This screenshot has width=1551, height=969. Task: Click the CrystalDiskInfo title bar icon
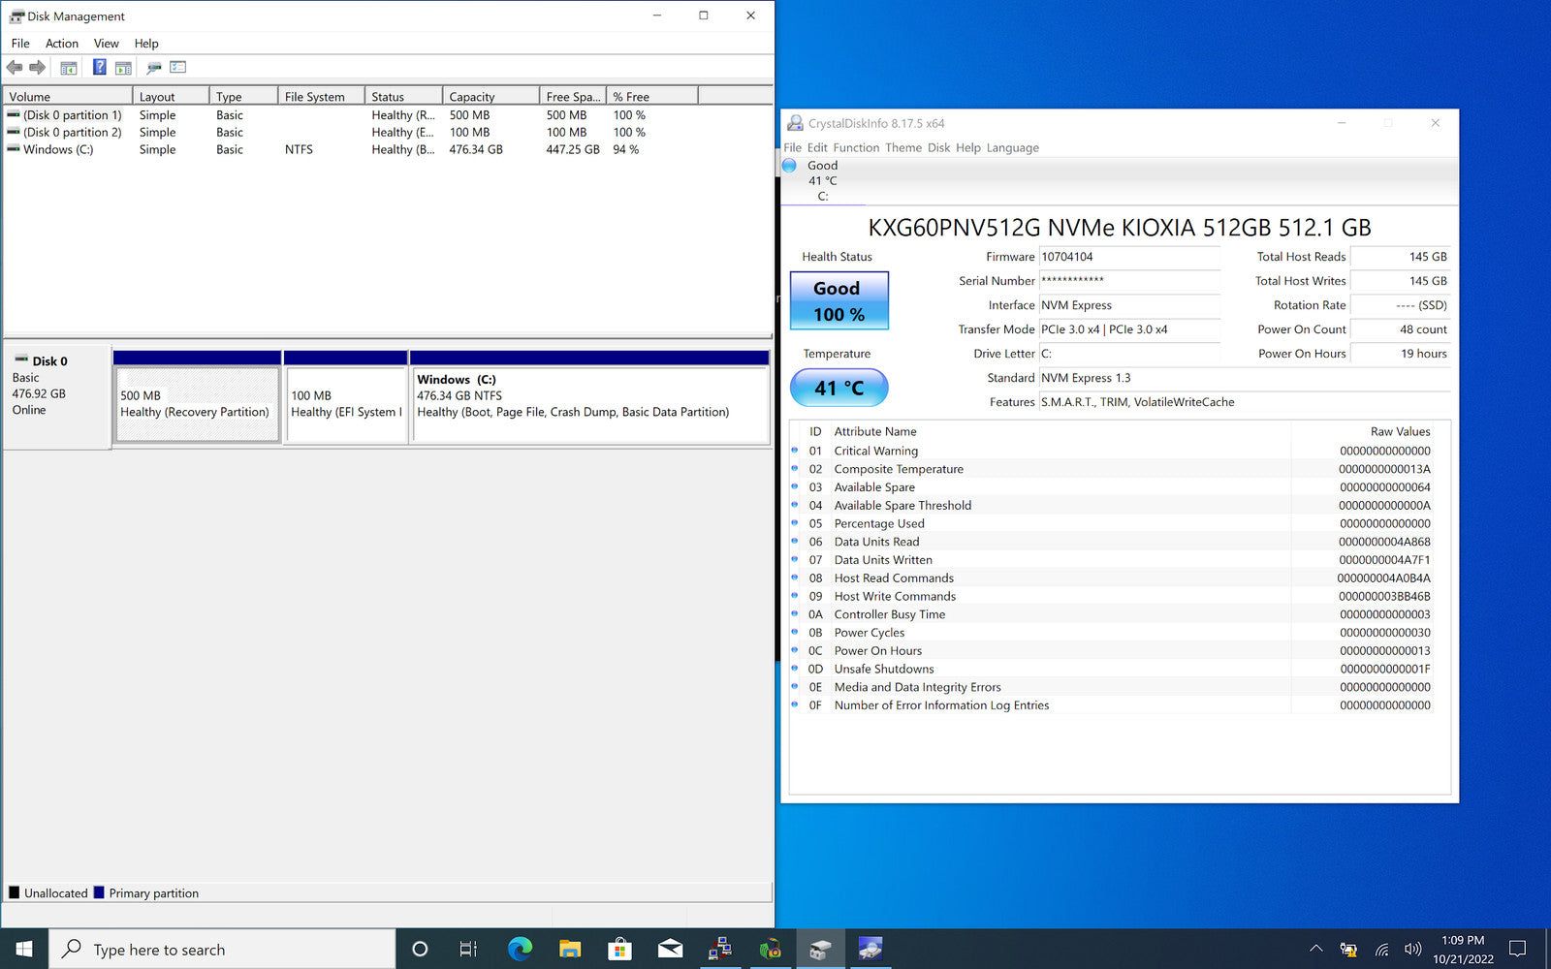(796, 123)
